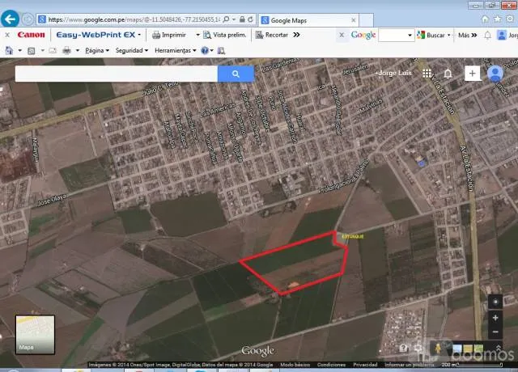Image resolution: width=518 pixels, height=372 pixels.
Task: Open browser settings gear icon
Action: tap(510, 19)
